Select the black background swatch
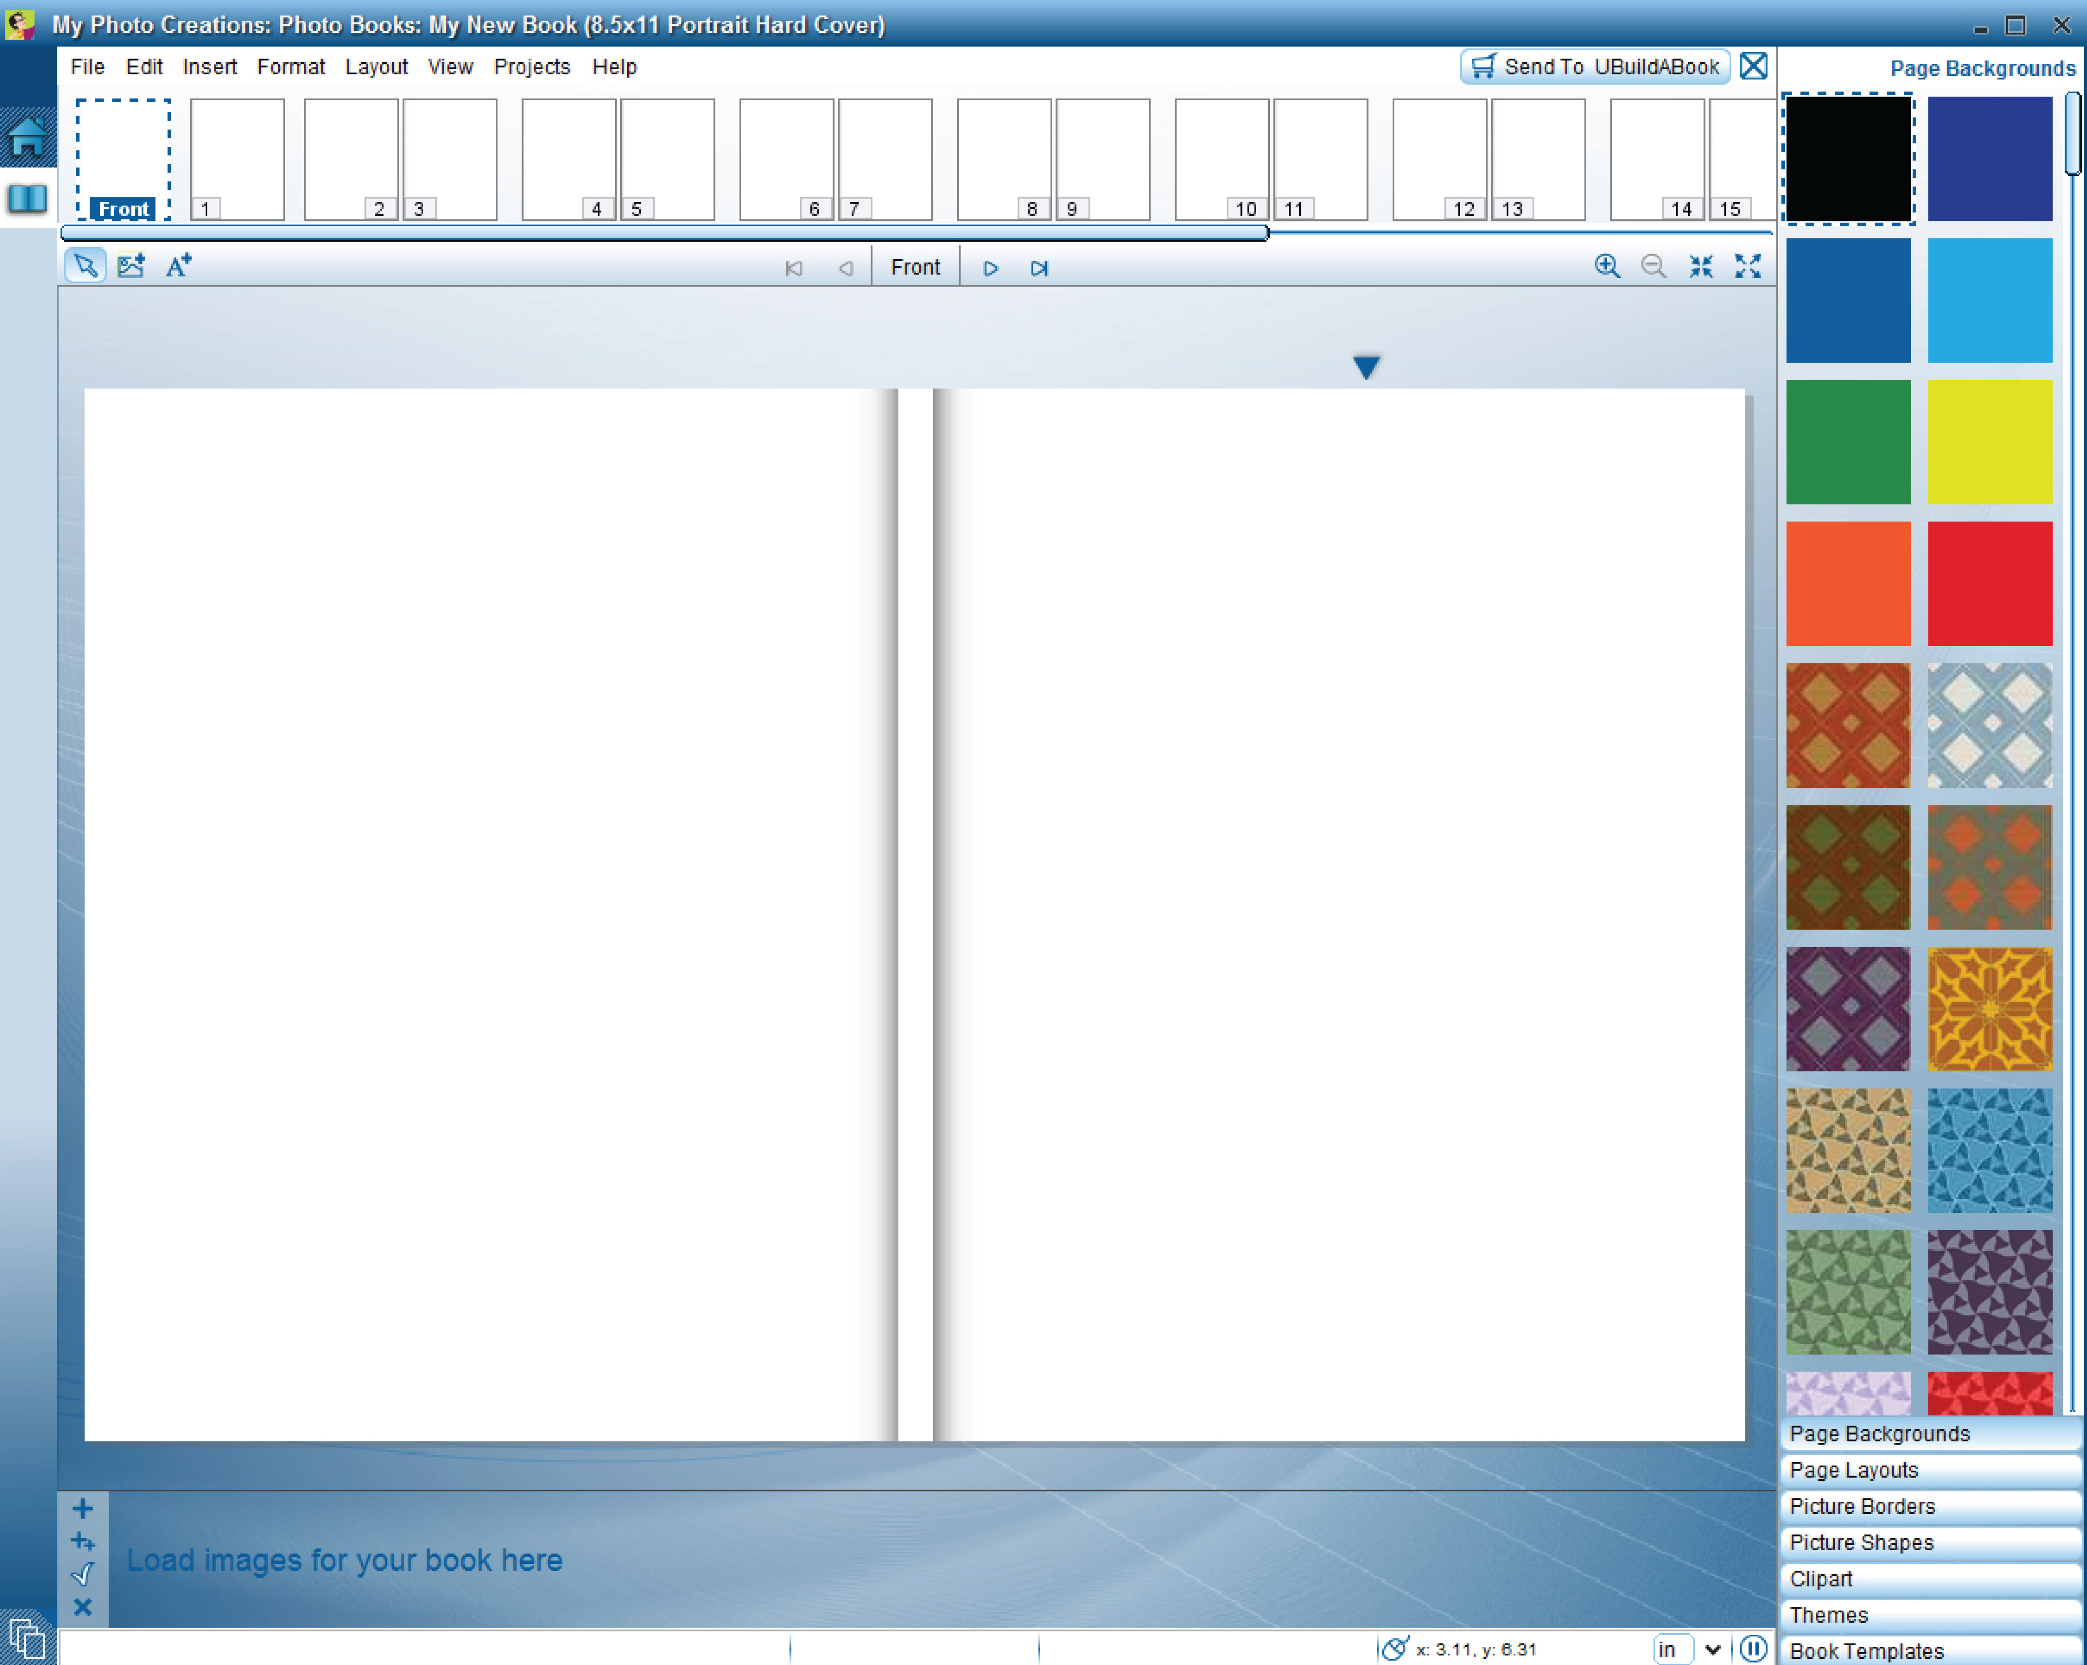Screen dimensions: 2087x1665 pyautogui.click(x=1848, y=159)
